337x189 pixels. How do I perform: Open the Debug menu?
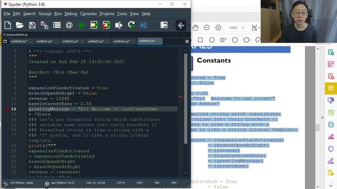click(x=71, y=14)
